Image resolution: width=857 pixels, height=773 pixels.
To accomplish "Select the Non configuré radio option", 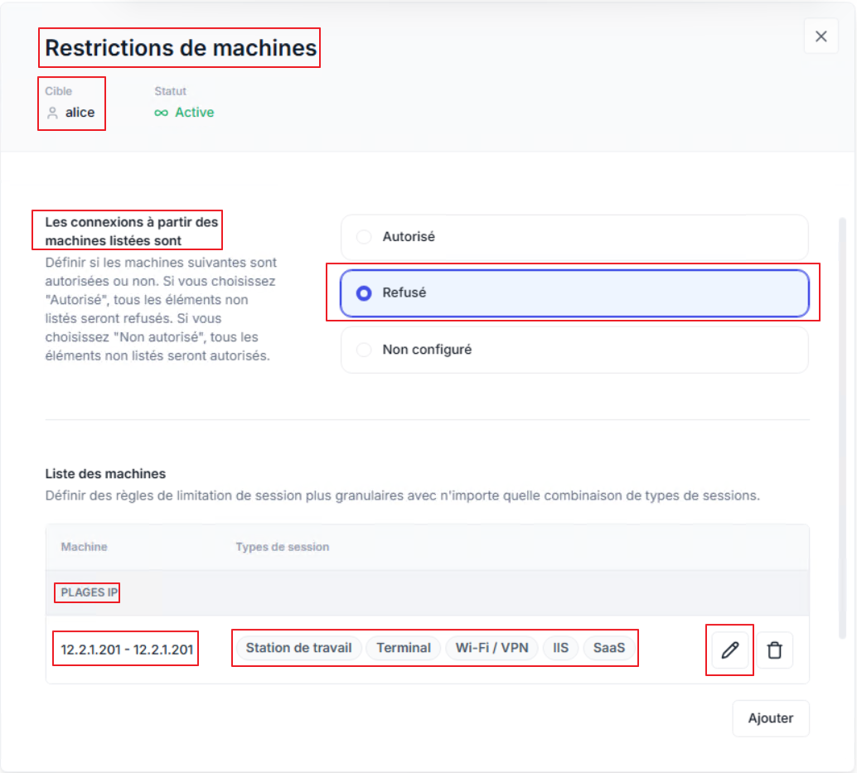I will (364, 350).
